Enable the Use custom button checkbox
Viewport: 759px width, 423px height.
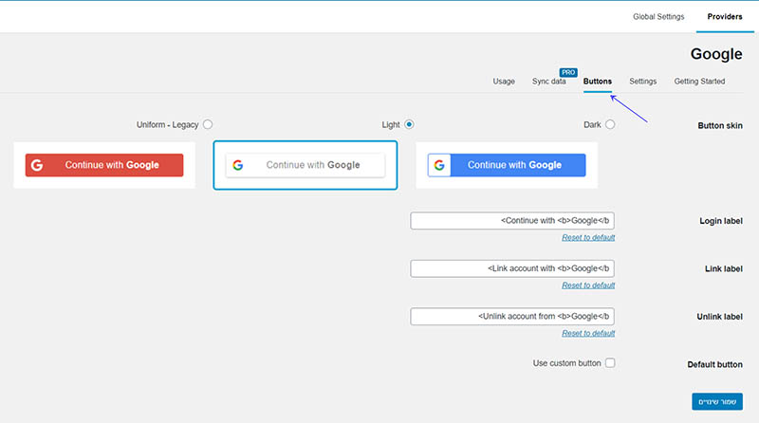pos(610,363)
